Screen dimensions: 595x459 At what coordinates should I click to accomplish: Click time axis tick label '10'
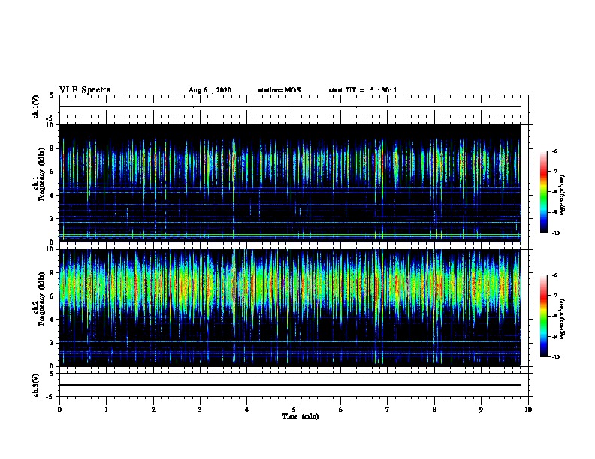coord(528,409)
